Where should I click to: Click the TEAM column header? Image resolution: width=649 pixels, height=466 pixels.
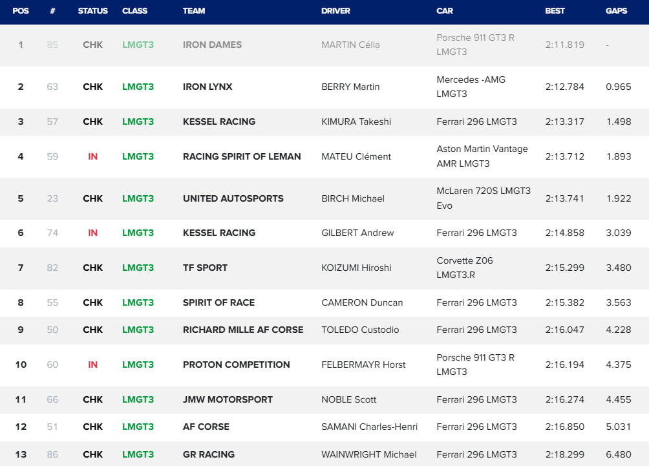194,11
